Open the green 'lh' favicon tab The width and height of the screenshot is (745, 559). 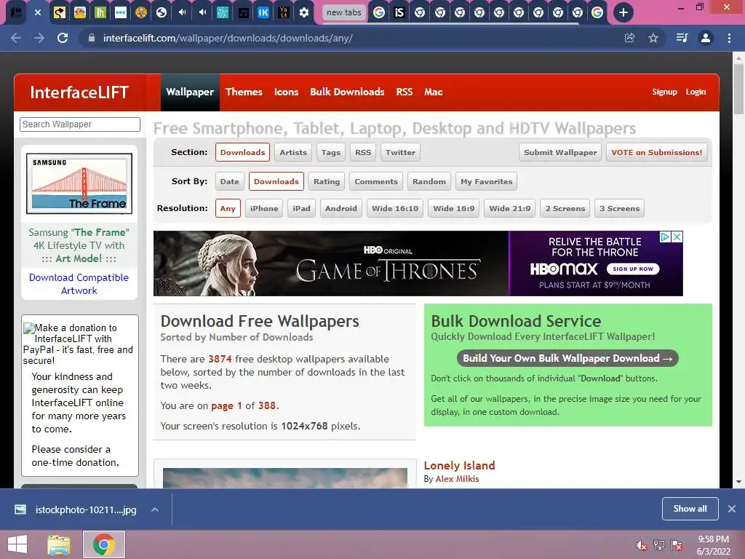[100, 12]
